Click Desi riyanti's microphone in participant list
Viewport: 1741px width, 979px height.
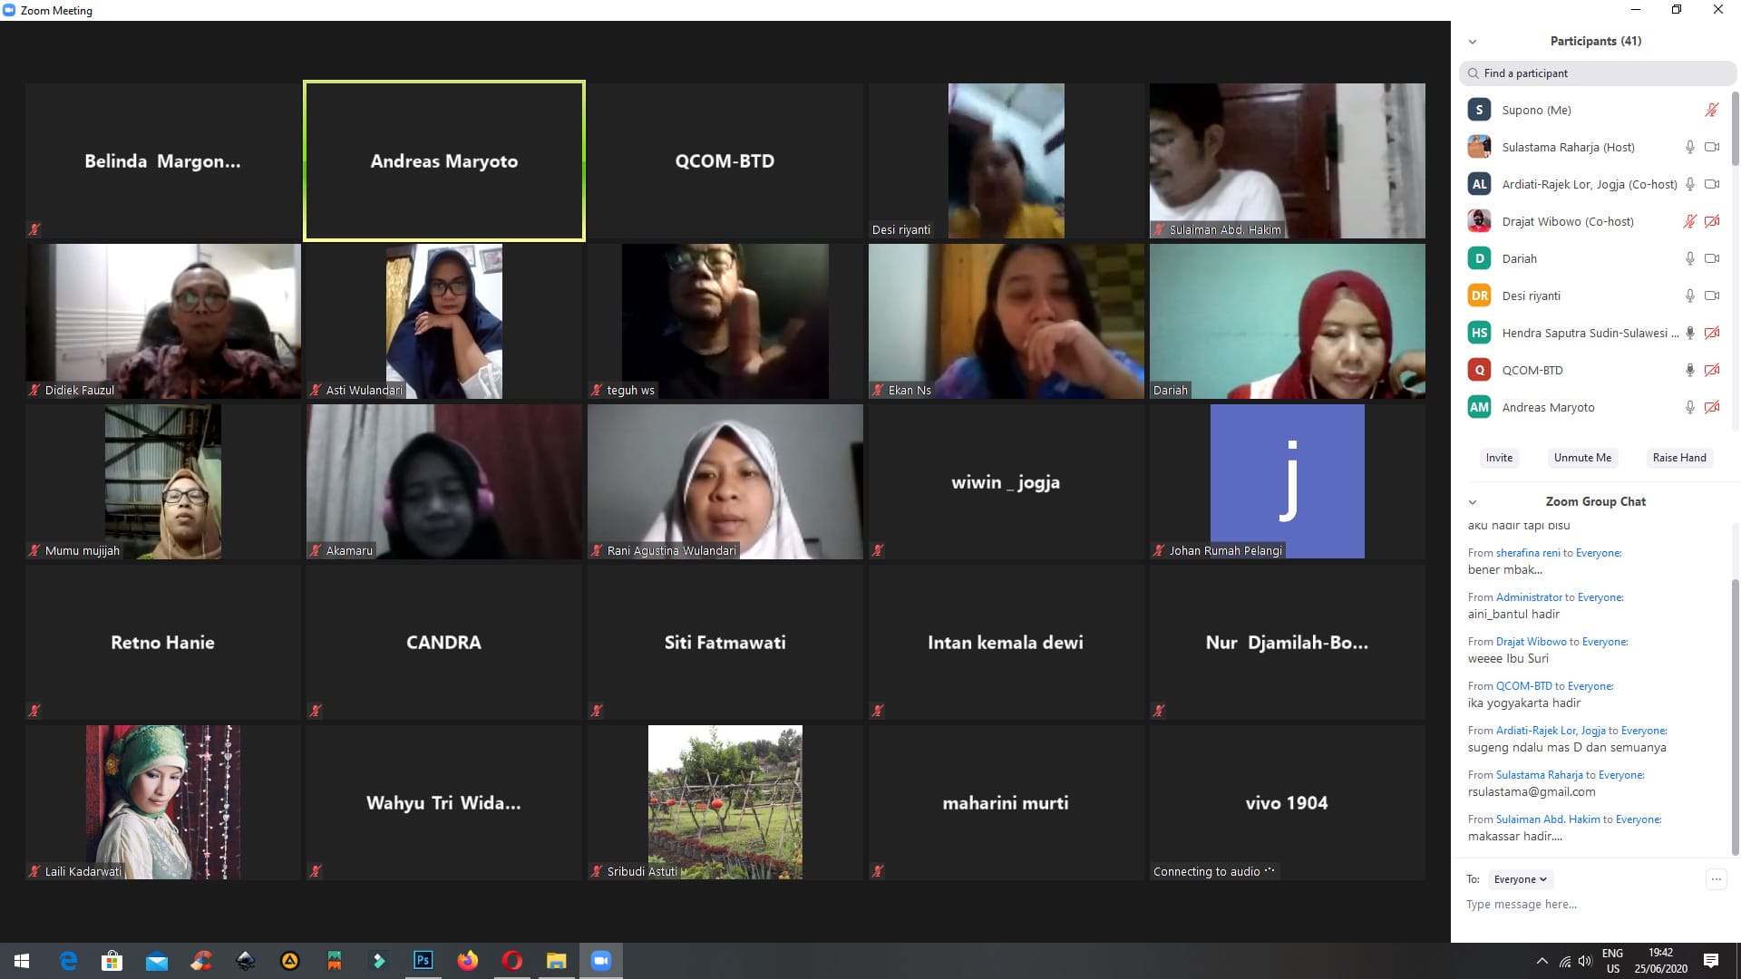pos(1689,296)
